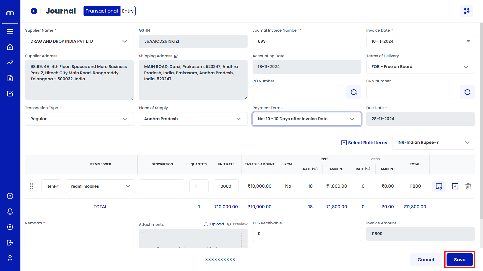Image resolution: width=483 pixels, height=271 pixels.
Task: Refresh the GRN Number field
Action: pyautogui.click(x=467, y=92)
